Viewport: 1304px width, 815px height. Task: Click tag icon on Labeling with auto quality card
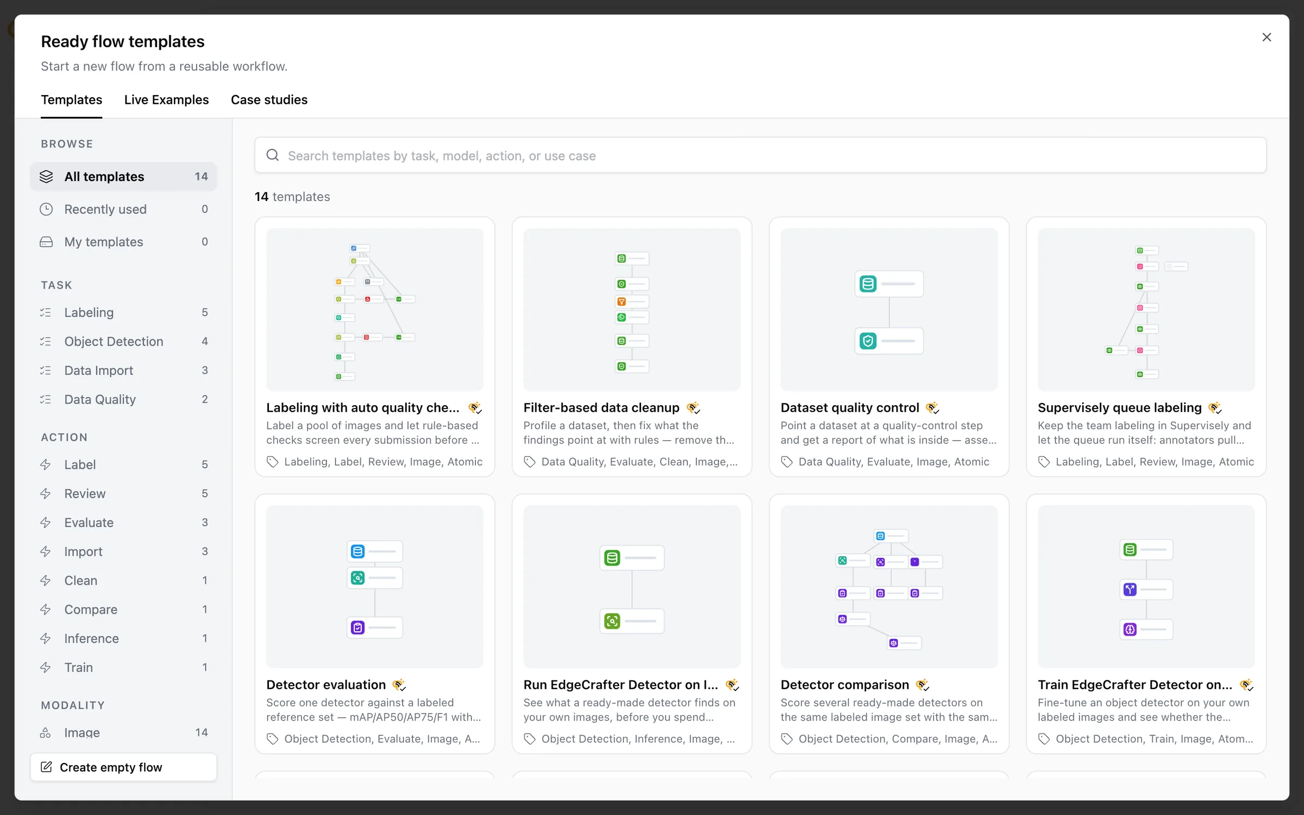point(272,462)
